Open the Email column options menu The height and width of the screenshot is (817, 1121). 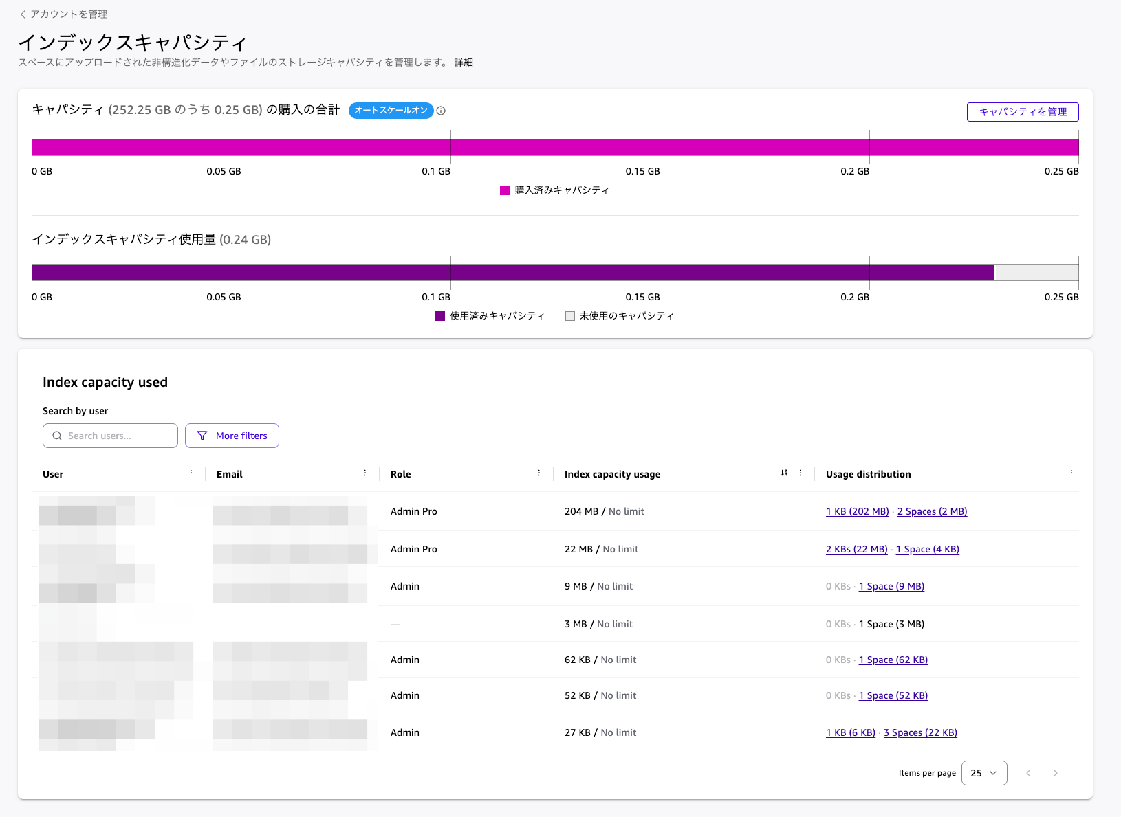[x=365, y=473]
